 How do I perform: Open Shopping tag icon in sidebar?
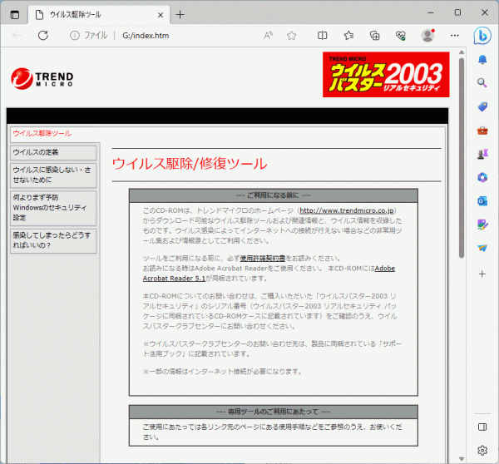(x=482, y=106)
